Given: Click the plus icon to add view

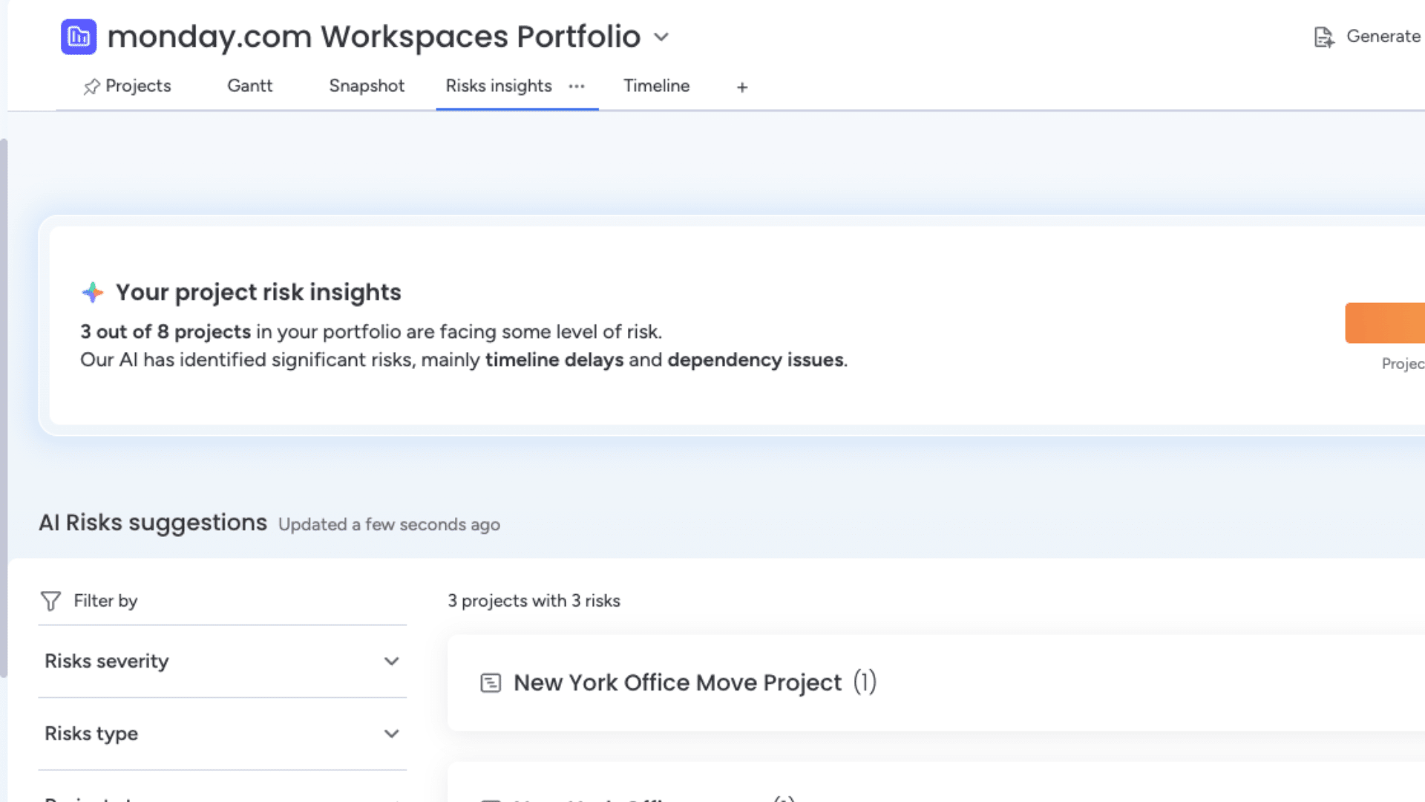Looking at the screenshot, I should tap(741, 88).
